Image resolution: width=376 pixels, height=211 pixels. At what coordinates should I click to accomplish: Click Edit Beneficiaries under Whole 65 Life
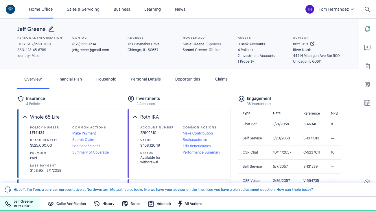tap(86, 146)
